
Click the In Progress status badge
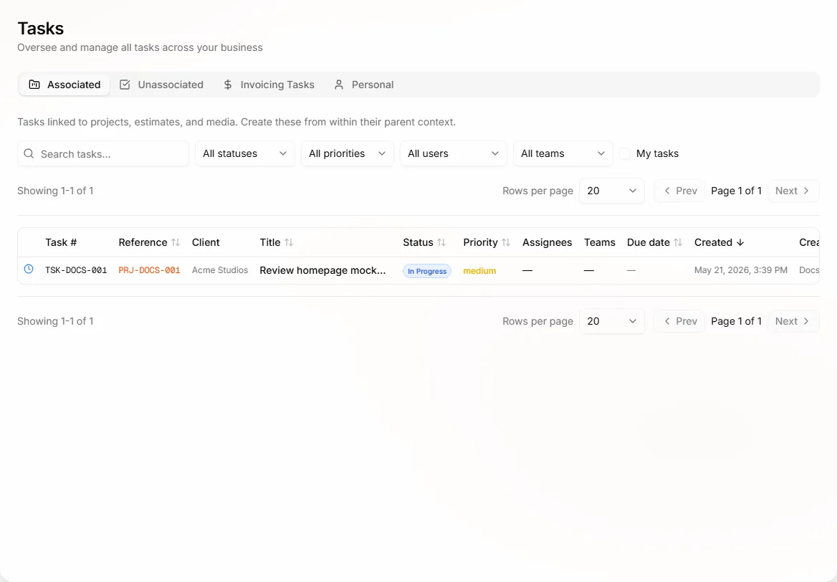(427, 271)
